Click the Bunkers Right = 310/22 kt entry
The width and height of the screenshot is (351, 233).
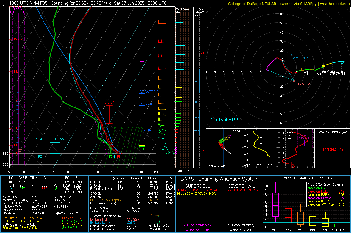tap(115, 219)
